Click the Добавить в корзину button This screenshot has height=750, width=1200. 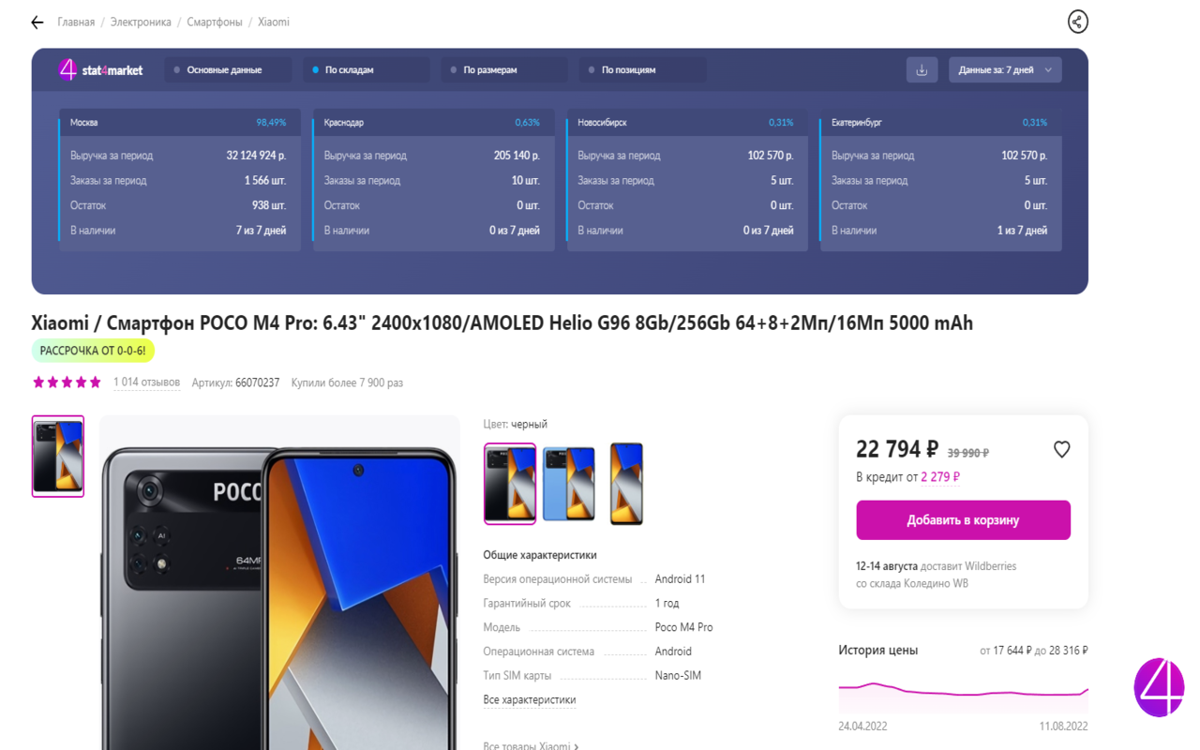tap(963, 519)
